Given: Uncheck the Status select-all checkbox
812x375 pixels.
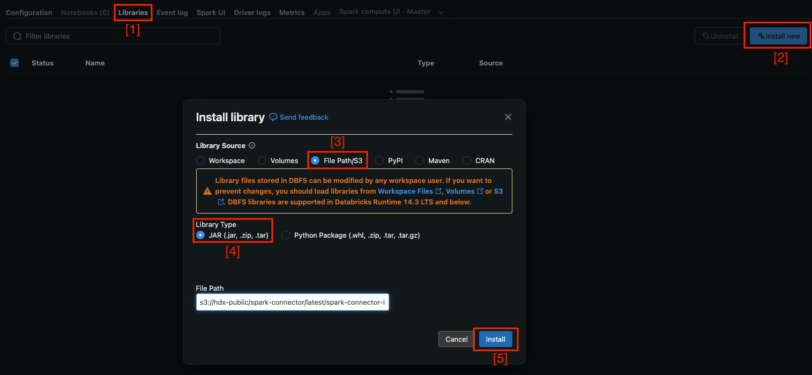Looking at the screenshot, I should [x=14, y=63].
